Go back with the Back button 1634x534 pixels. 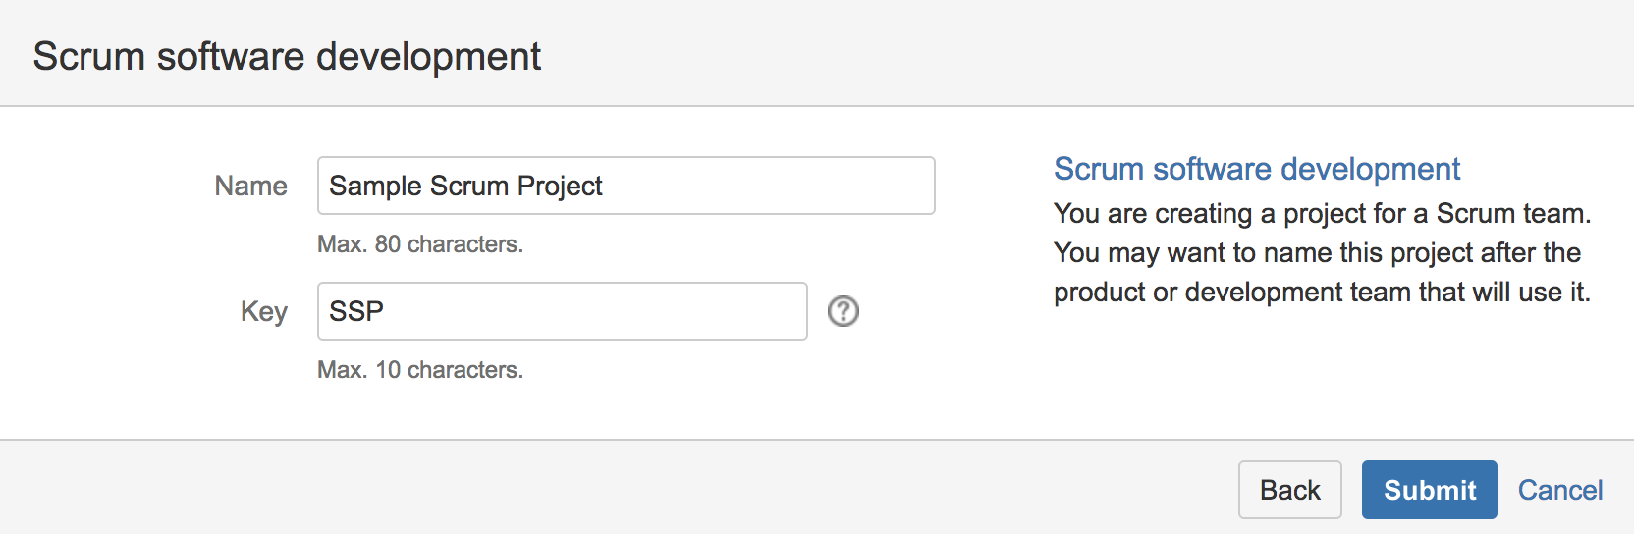pyautogui.click(x=1289, y=490)
